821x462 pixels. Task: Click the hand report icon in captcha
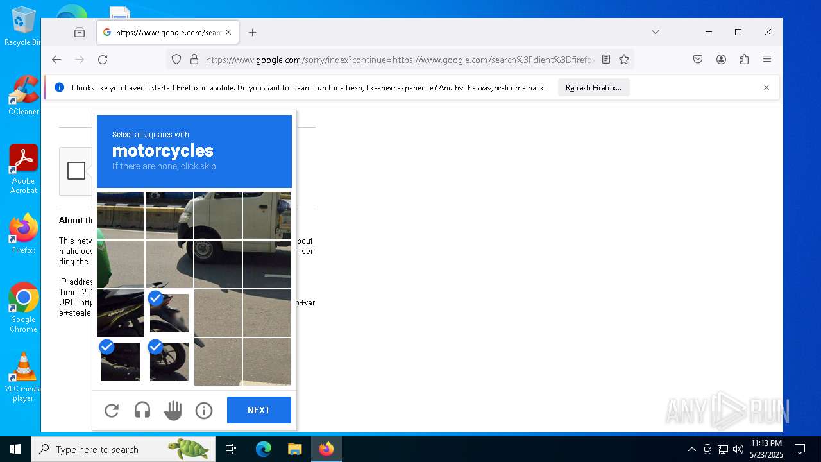(173, 410)
